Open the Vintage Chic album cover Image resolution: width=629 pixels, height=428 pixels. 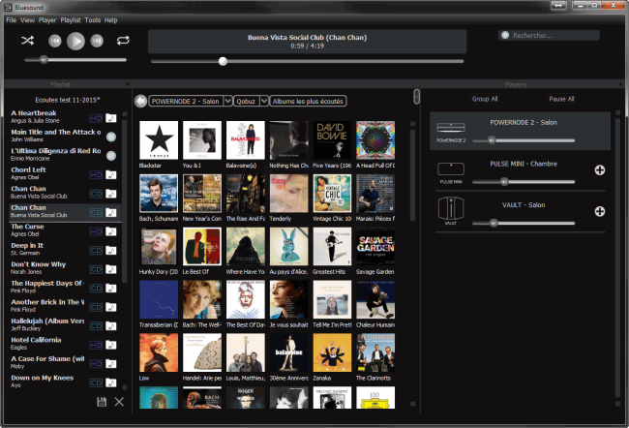point(332,193)
